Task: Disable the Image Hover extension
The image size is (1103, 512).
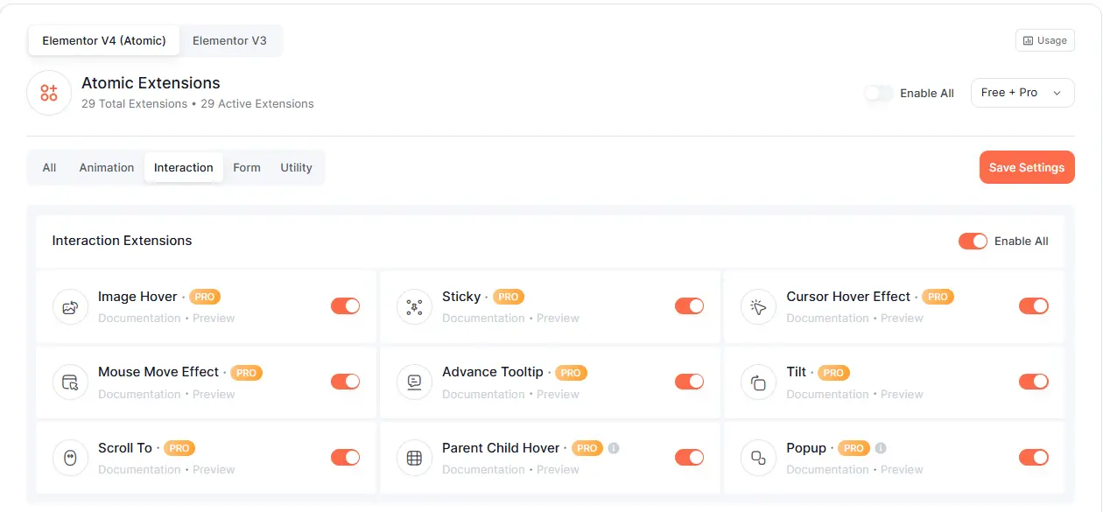Action: [345, 306]
